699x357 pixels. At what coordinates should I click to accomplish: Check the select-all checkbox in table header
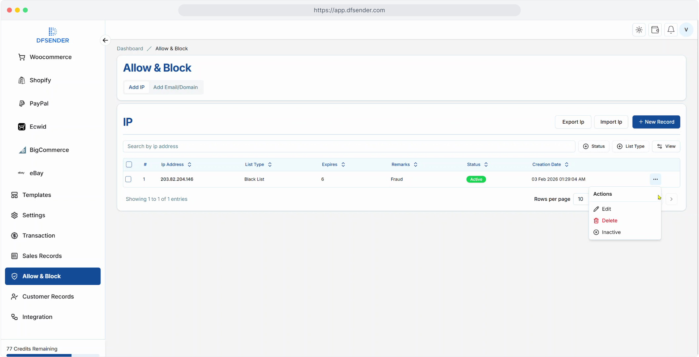[129, 164]
